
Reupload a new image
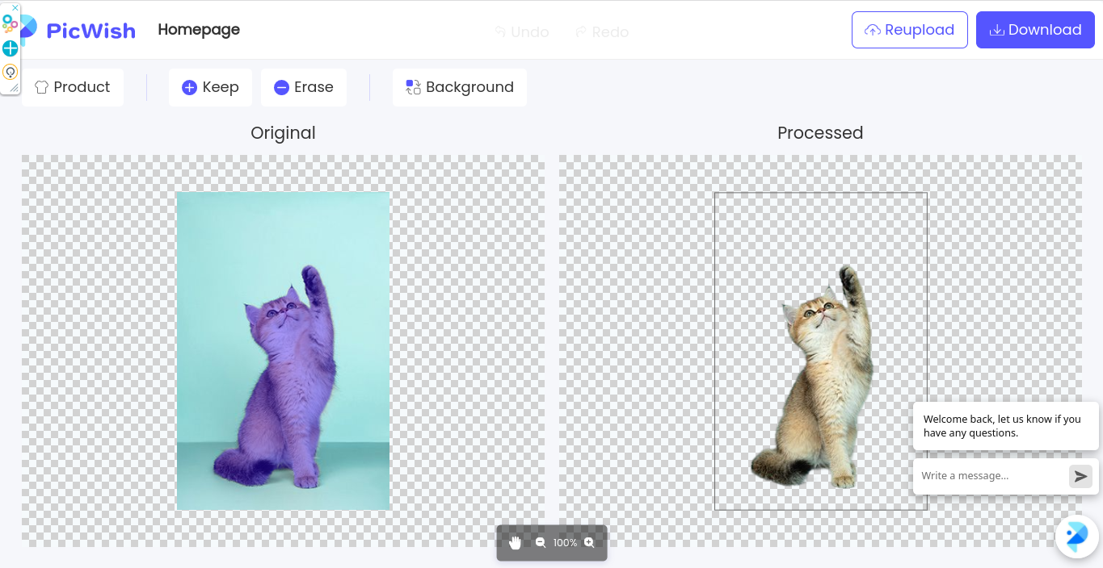[x=909, y=30]
